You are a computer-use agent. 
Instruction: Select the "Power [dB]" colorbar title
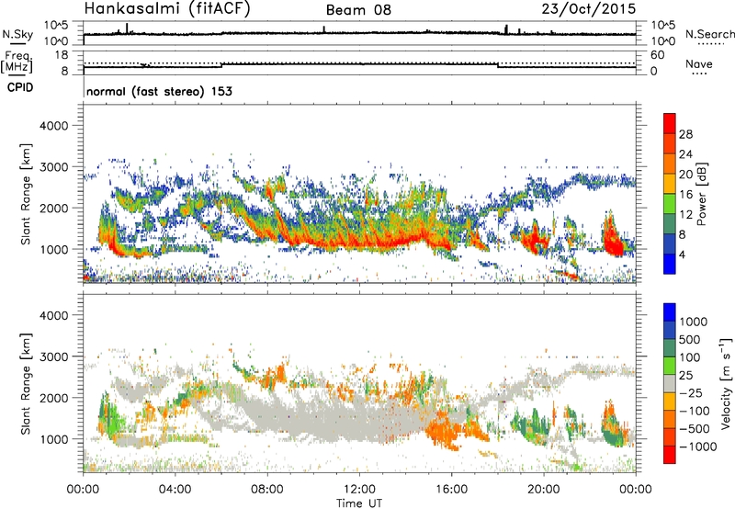(701, 194)
